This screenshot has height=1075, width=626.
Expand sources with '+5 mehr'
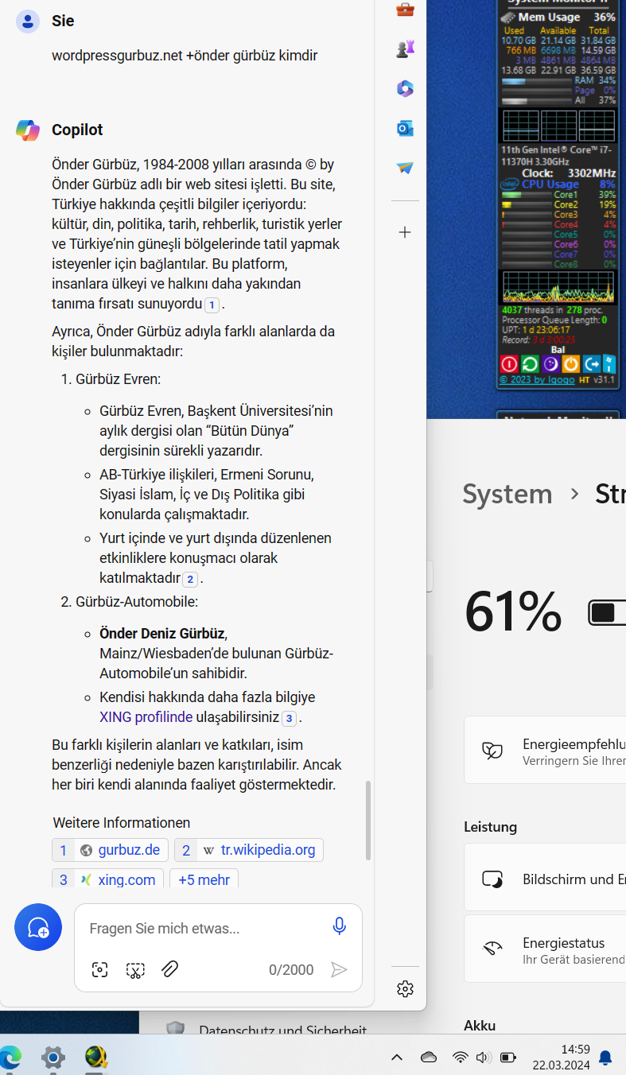tap(204, 879)
